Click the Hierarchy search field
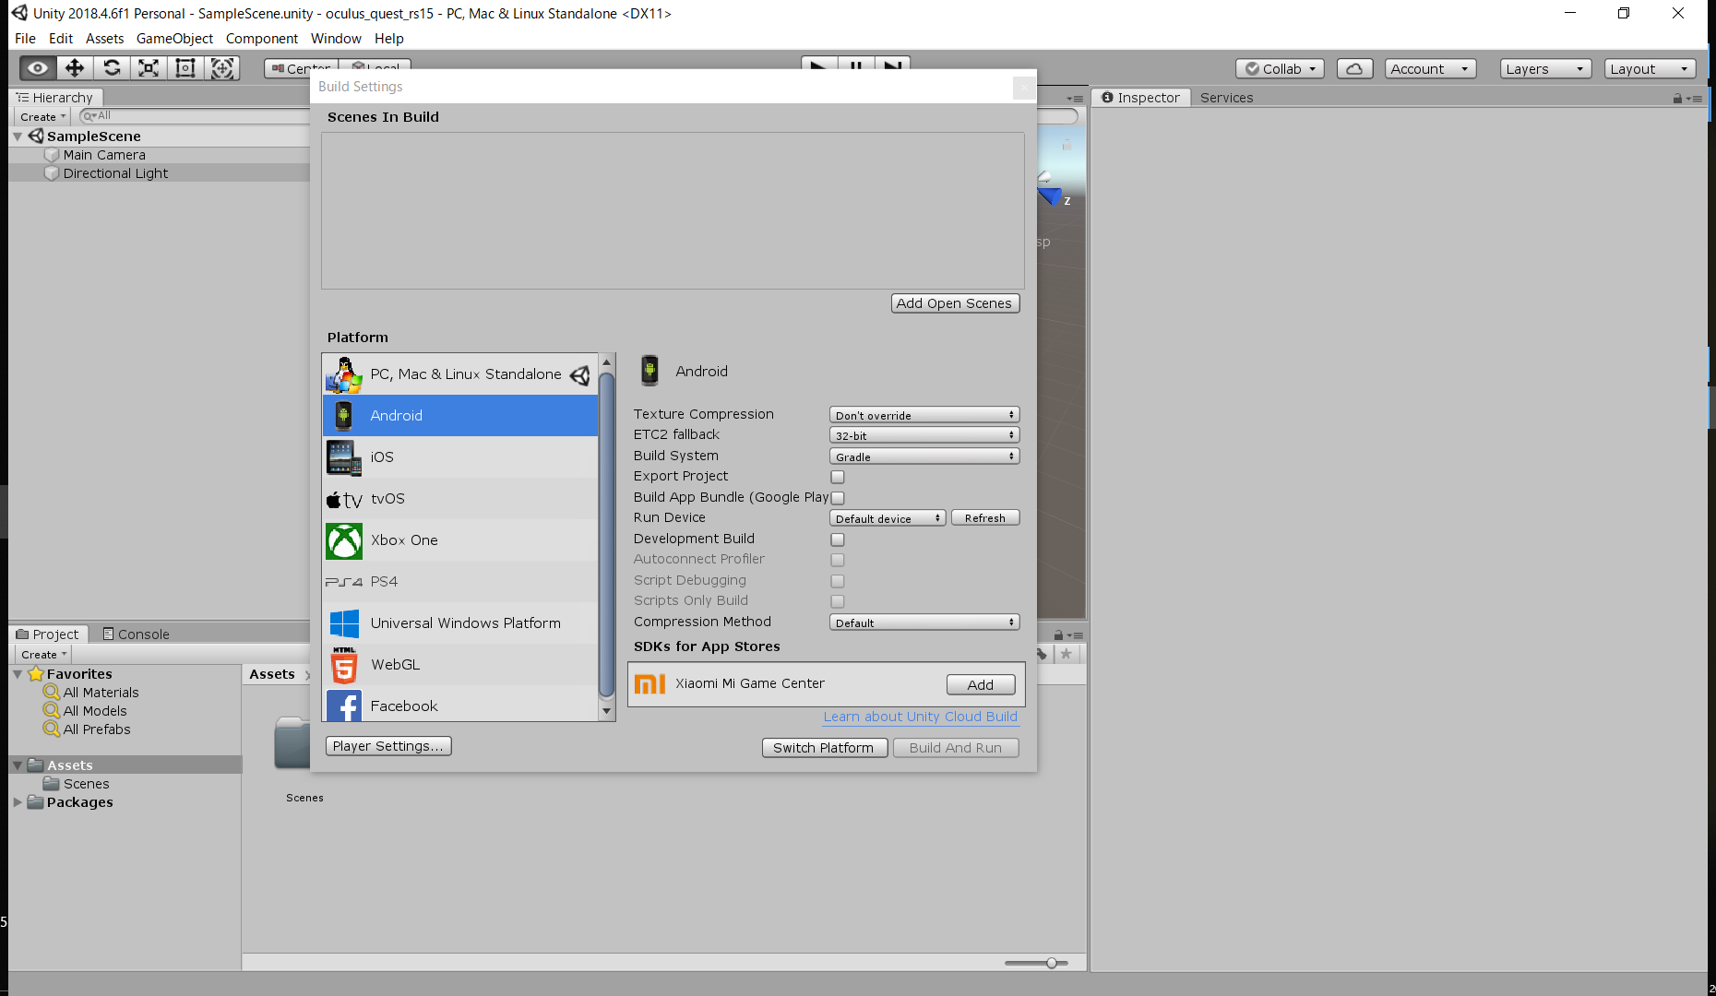This screenshot has height=996, width=1716. 196,116
